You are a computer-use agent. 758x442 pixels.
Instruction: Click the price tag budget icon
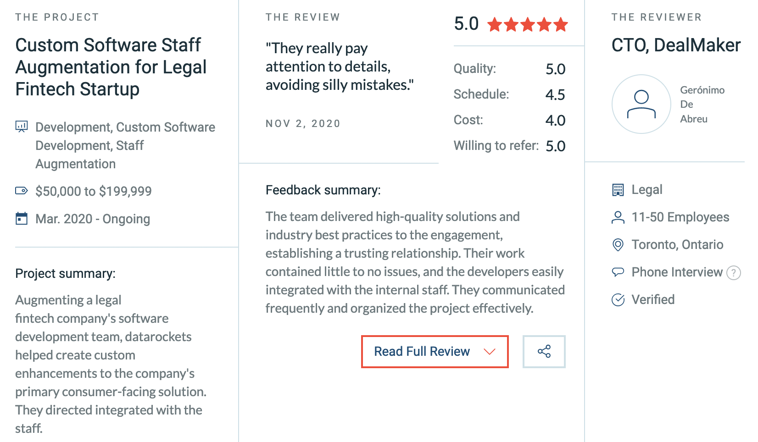[22, 191]
